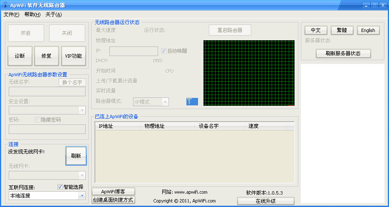Viewport: 389px width, 207px height.
Task: Click the 关闭 button
Action: tap(67, 33)
